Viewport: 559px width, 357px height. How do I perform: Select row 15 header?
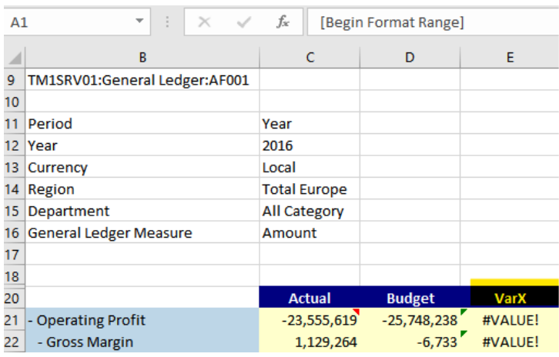click(x=15, y=211)
